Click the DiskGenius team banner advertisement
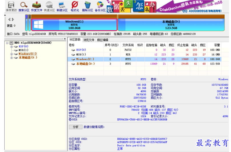The height and width of the screenshot is (152, 231). [x=189, y=7]
